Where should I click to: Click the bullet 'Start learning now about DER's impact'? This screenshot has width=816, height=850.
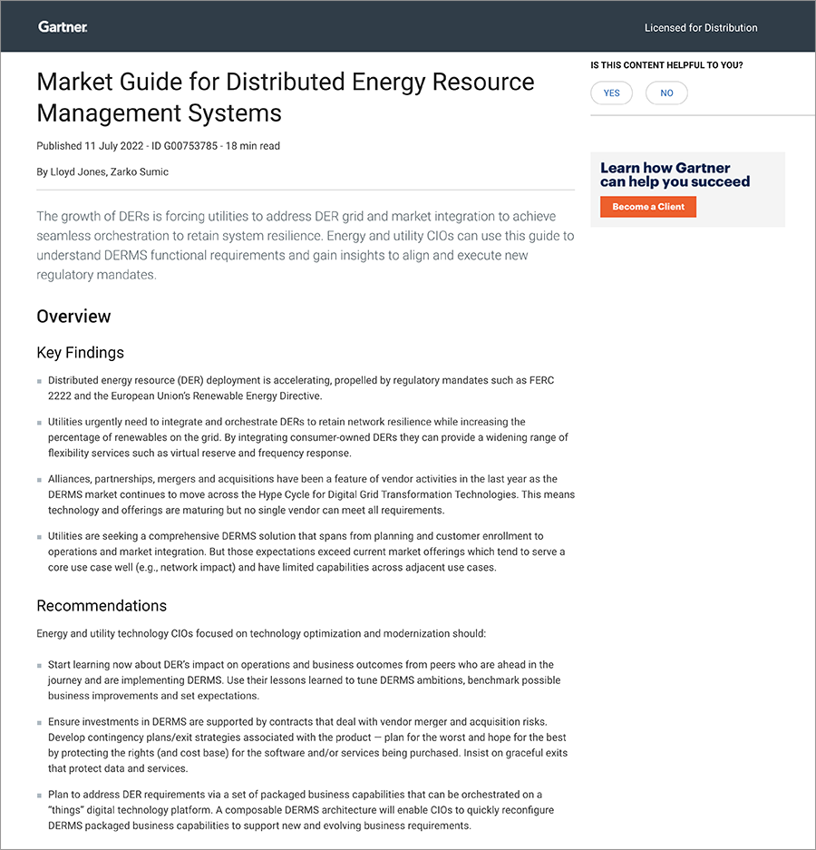click(304, 680)
